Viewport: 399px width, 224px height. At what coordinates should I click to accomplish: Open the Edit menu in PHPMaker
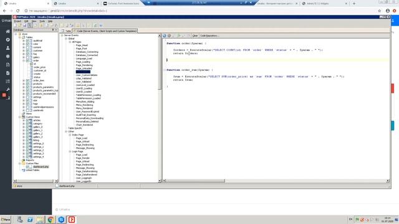[26, 21]
